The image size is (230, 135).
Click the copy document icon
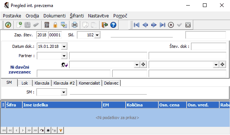tap(85, 25)
